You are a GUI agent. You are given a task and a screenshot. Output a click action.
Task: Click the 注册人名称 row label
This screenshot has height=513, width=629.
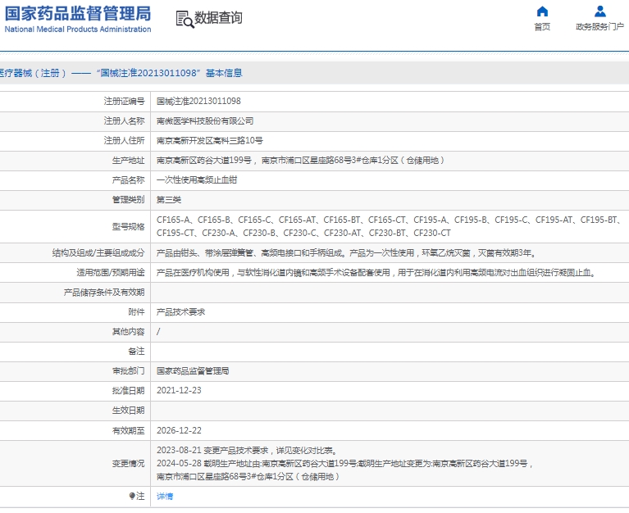pos(124,120)
